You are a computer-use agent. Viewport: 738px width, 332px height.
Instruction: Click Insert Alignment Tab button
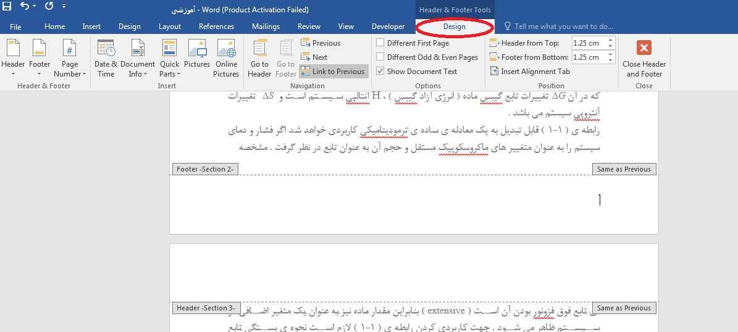pos(530,72)
